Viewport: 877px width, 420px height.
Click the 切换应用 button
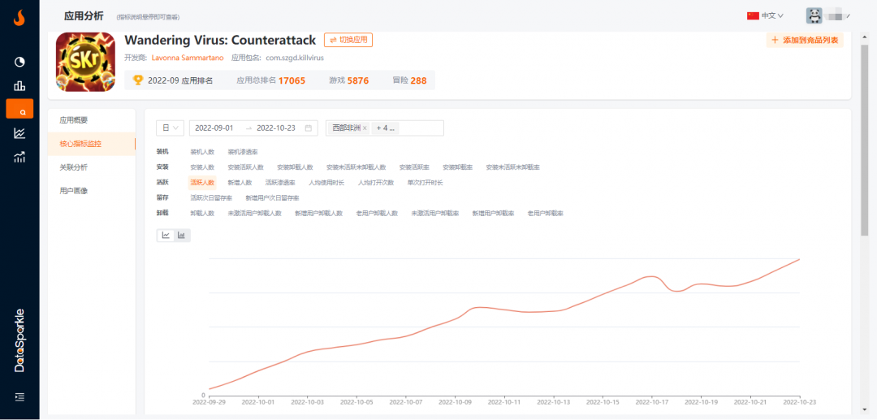(348, 41)
